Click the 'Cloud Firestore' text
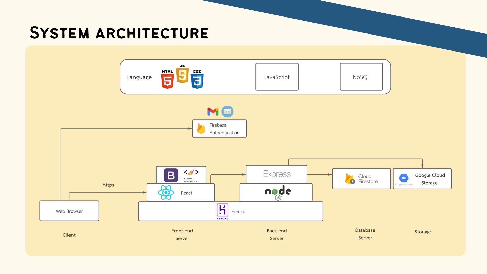Screen dimensions: 487x274 pos(368,179)
